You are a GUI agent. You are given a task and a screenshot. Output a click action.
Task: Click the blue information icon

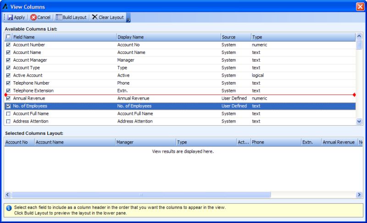[9, 208]
